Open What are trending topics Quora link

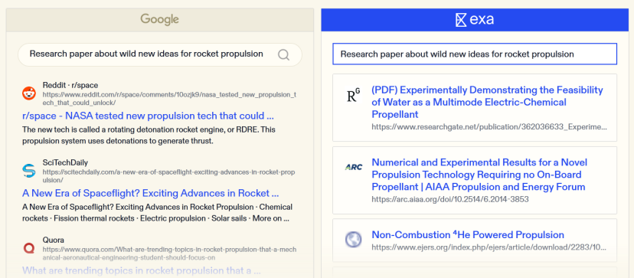click(x=141, y=270)
